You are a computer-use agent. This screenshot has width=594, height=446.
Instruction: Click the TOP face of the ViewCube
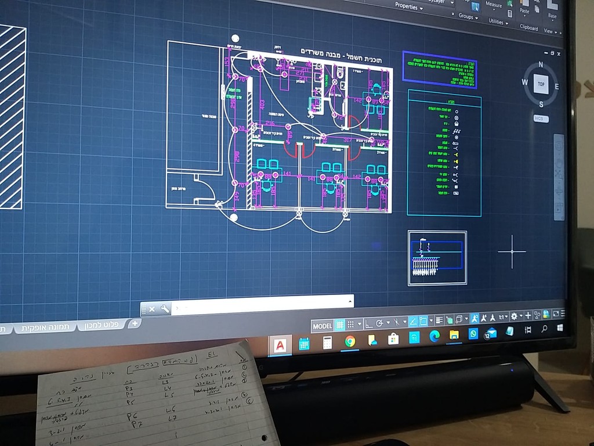(541, 84)
